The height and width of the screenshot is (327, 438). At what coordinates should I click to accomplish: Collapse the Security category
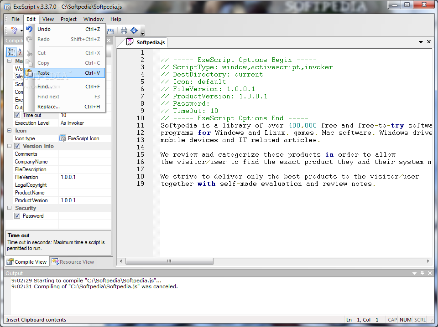[x=9, y=208]
